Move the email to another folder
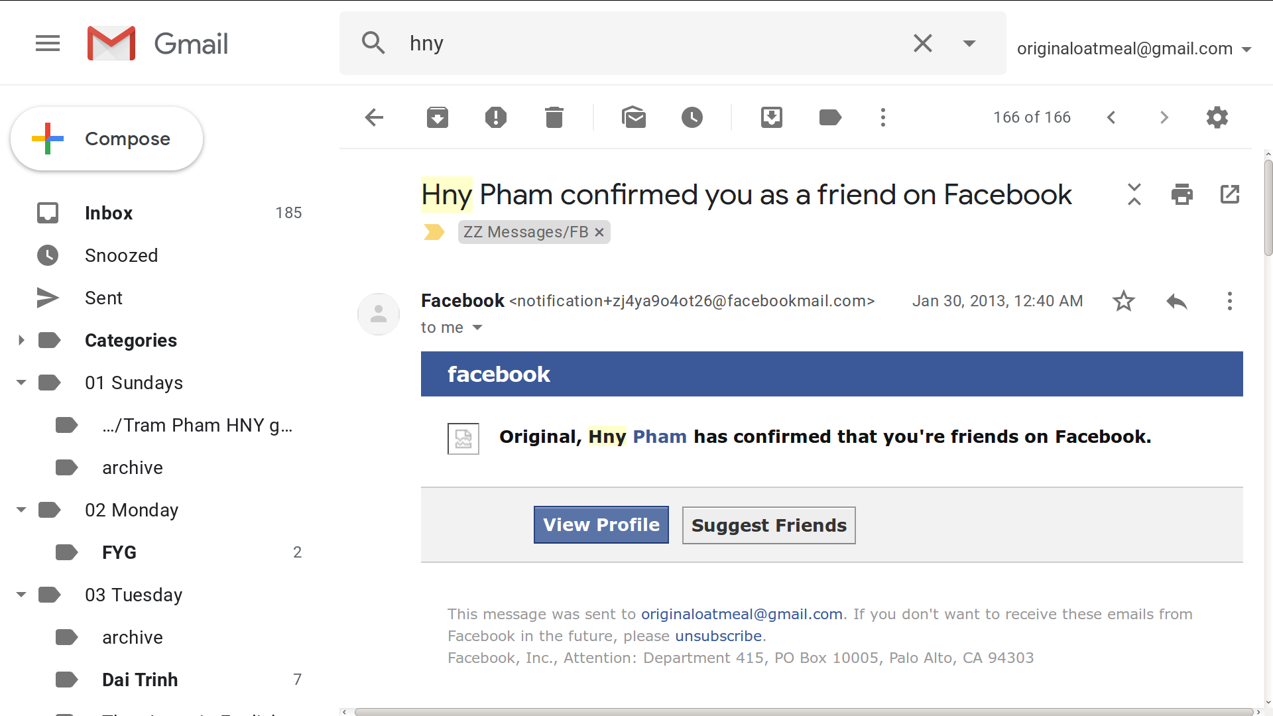1273x716 pixels. [x=772, y=117]
